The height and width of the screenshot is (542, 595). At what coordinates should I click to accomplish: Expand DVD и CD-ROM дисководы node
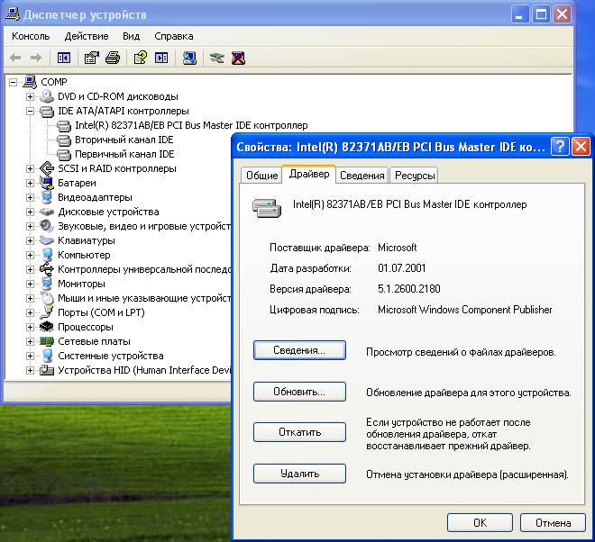(30, 96)
